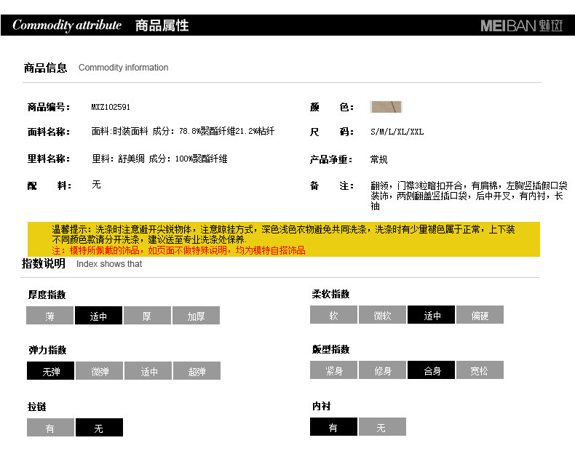
Task: Click the fabric composition text 面料:时装面料
Action: pyautogui.click(x=183, y=131)
